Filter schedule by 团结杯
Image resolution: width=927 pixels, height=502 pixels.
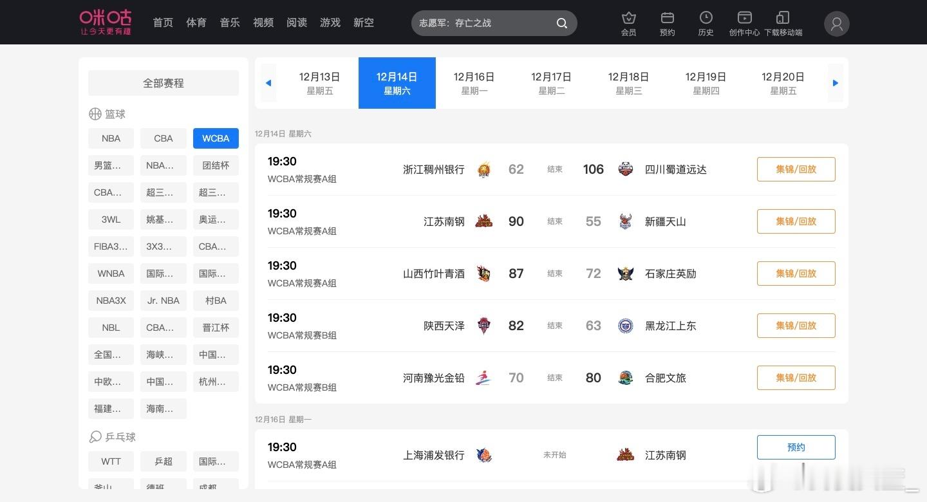point(216,165)
